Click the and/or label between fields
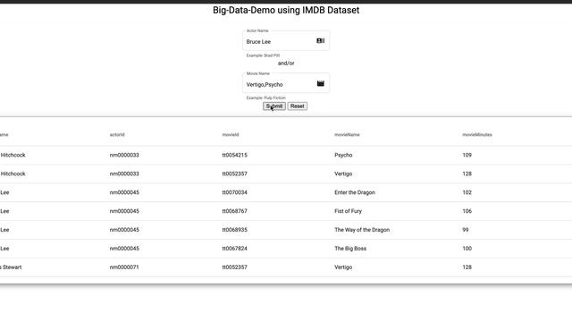This screenshot has width=572, height=322. (286, 64)
